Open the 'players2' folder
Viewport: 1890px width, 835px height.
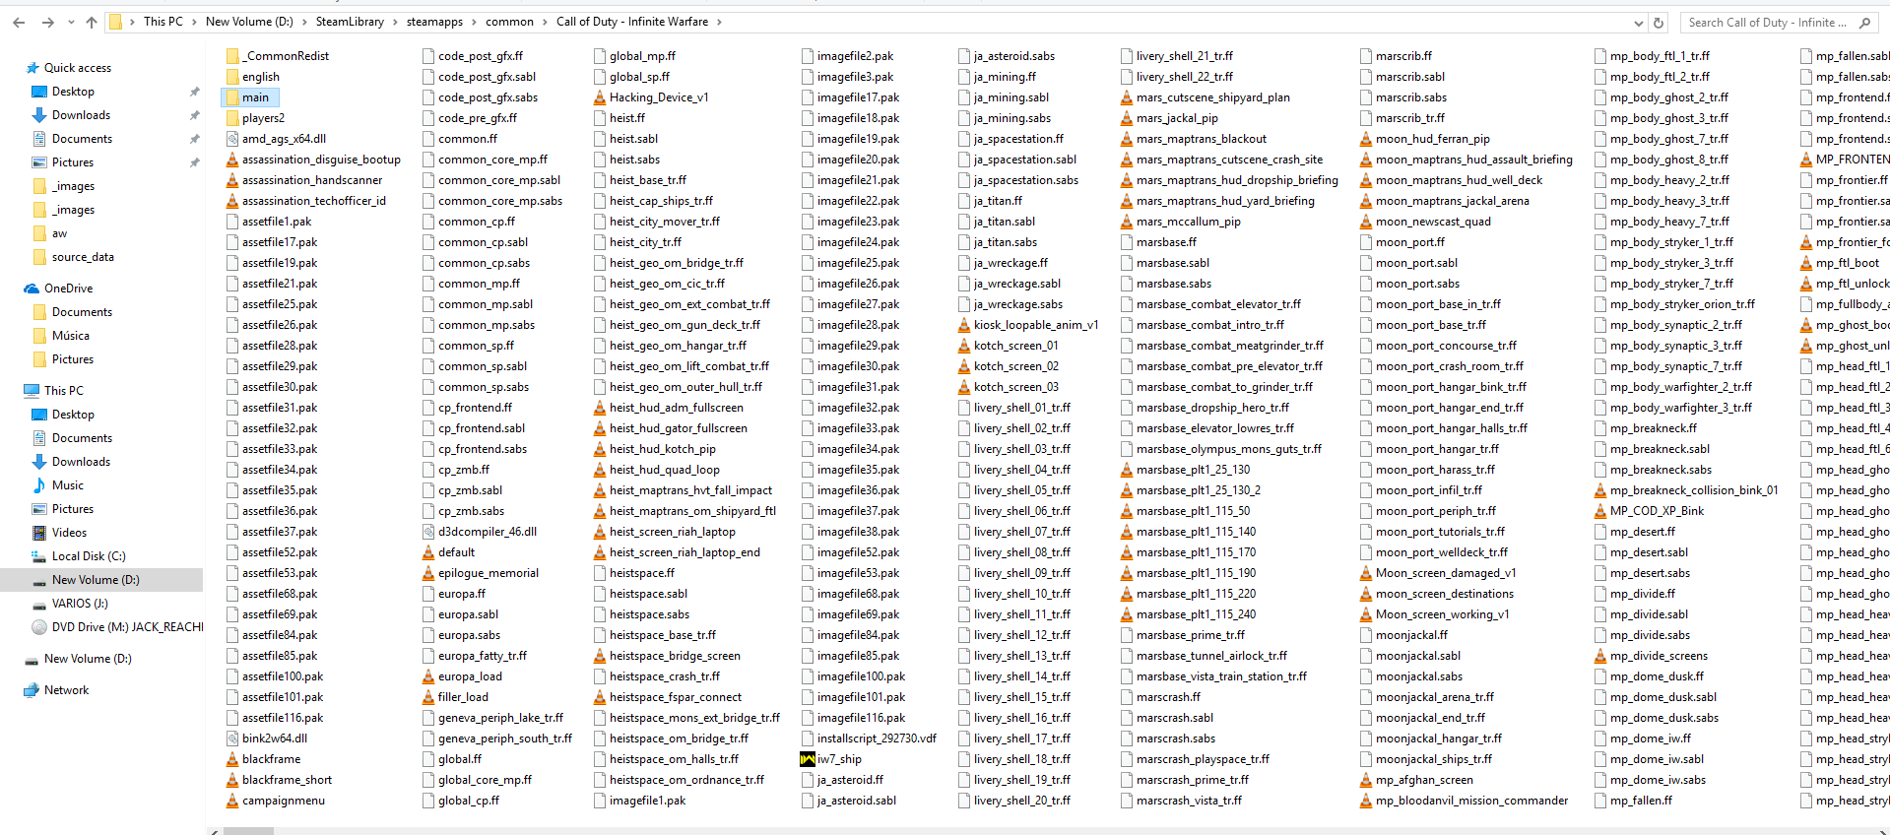pyautogui.click(x=263, y=118)
